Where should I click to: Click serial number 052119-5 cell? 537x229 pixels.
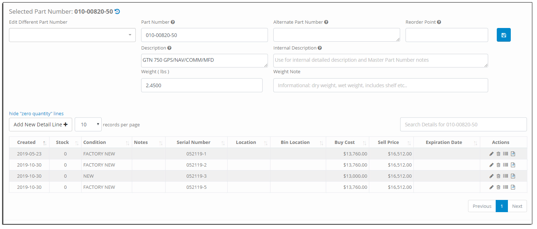tap(196, 187)
